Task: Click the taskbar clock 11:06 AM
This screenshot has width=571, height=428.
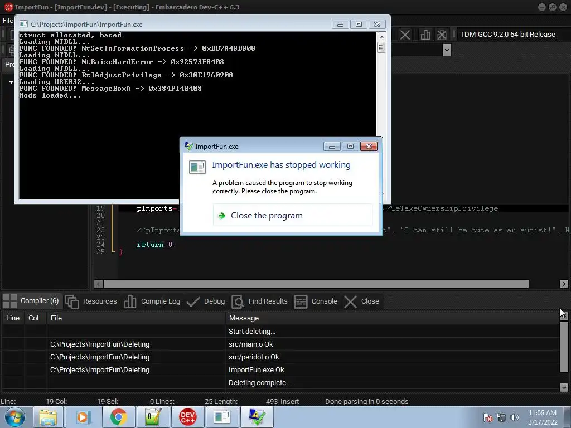Action: [542, 417]
